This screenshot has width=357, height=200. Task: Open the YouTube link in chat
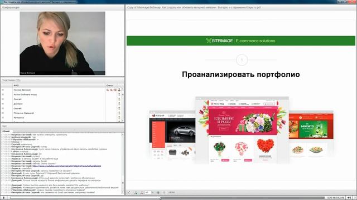pos(67,166)
